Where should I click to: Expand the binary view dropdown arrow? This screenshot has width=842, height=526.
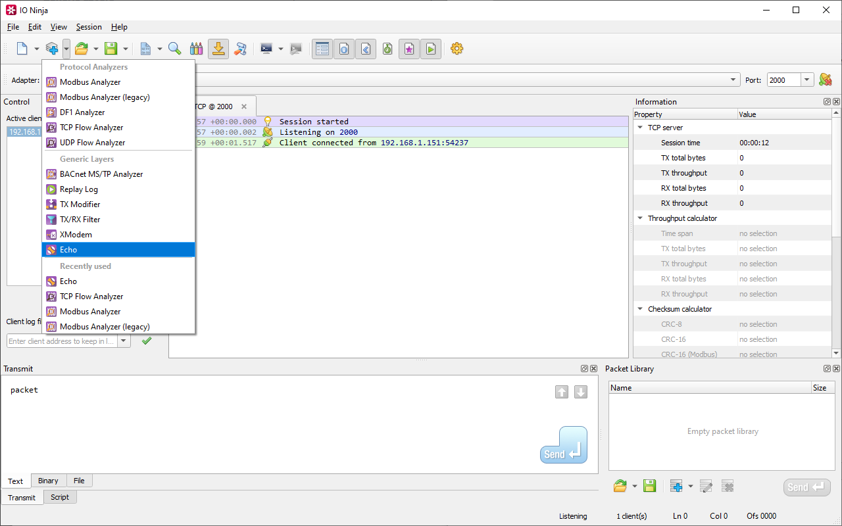160,49
